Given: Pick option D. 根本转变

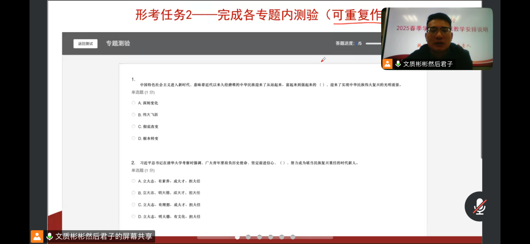Looking at the screenshot, I should (x=134, y=138).
